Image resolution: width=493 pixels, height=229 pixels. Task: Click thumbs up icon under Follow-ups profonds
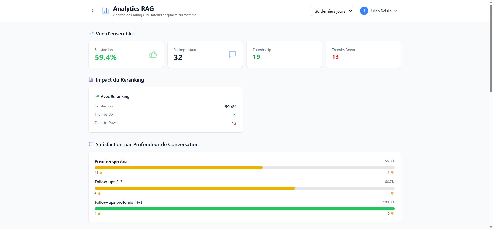[99, 214]
